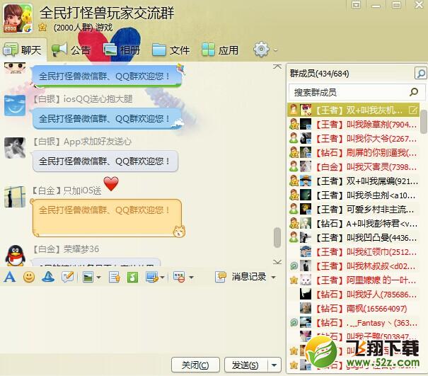This screenshot has width=428, height=376.
Task: Click the edit card icon on the highlighted member row
Action: [x=413, y=110]
